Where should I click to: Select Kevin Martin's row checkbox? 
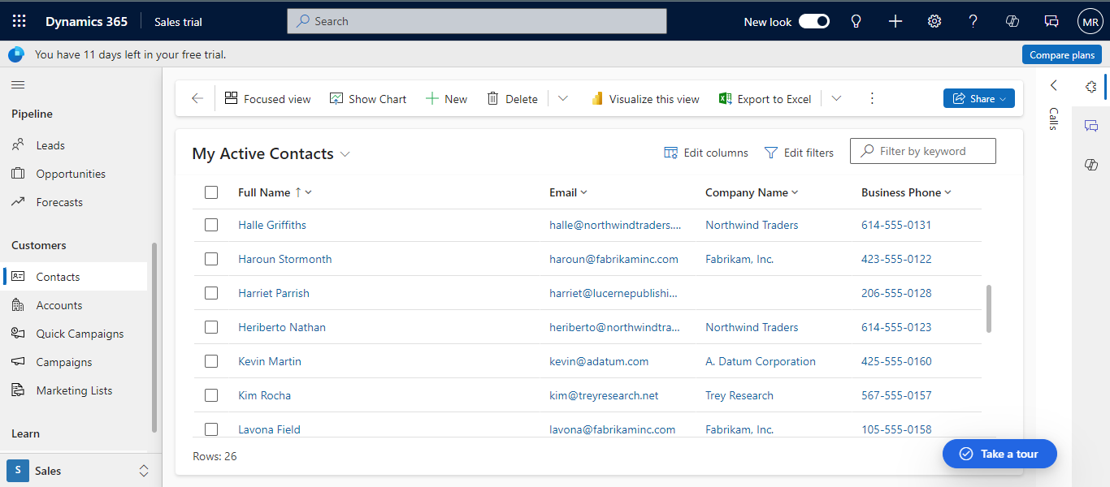(211, 361)
